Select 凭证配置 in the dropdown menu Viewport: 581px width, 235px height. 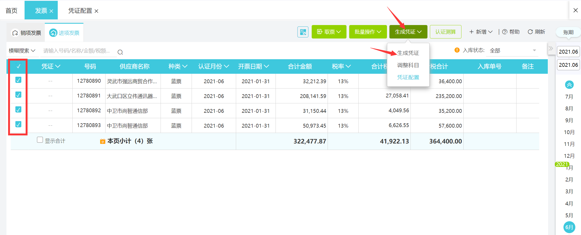[408, 77]
